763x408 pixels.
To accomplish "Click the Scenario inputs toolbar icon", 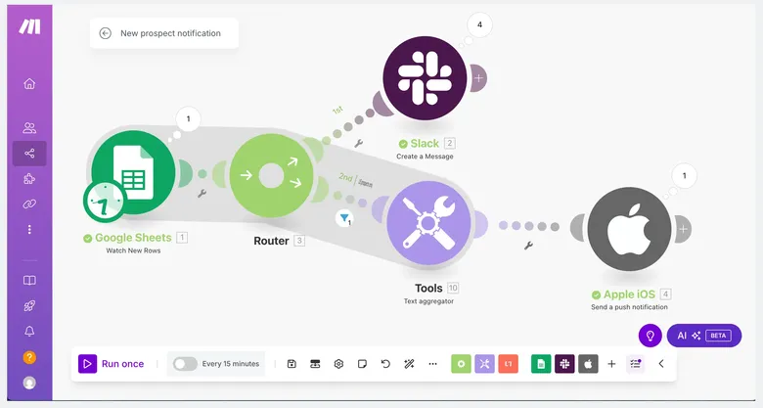I will [315, 364].
